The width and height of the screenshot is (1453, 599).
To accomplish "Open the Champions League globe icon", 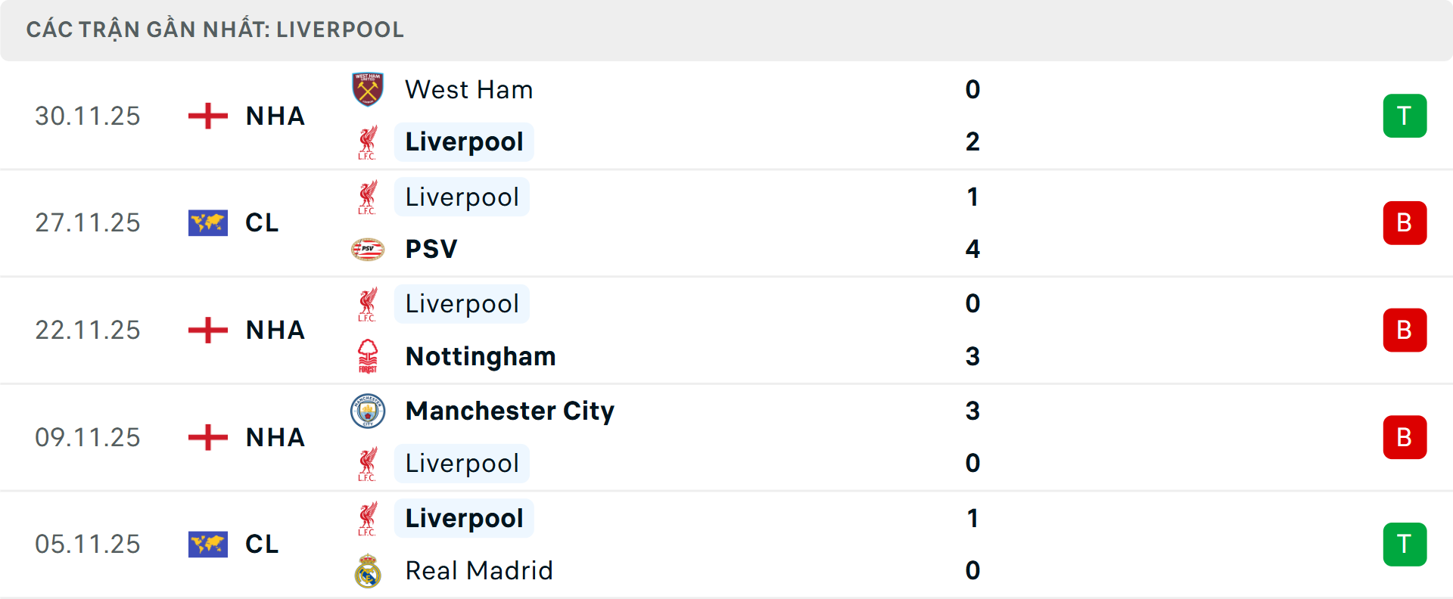I will coord(207,222).
